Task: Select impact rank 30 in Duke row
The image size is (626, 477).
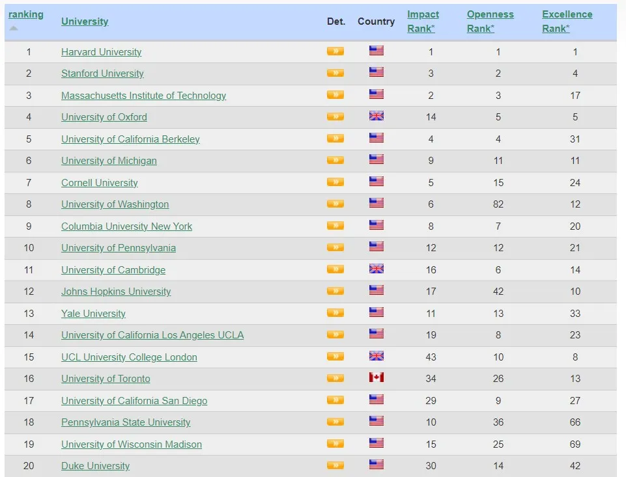Action: 431,466
